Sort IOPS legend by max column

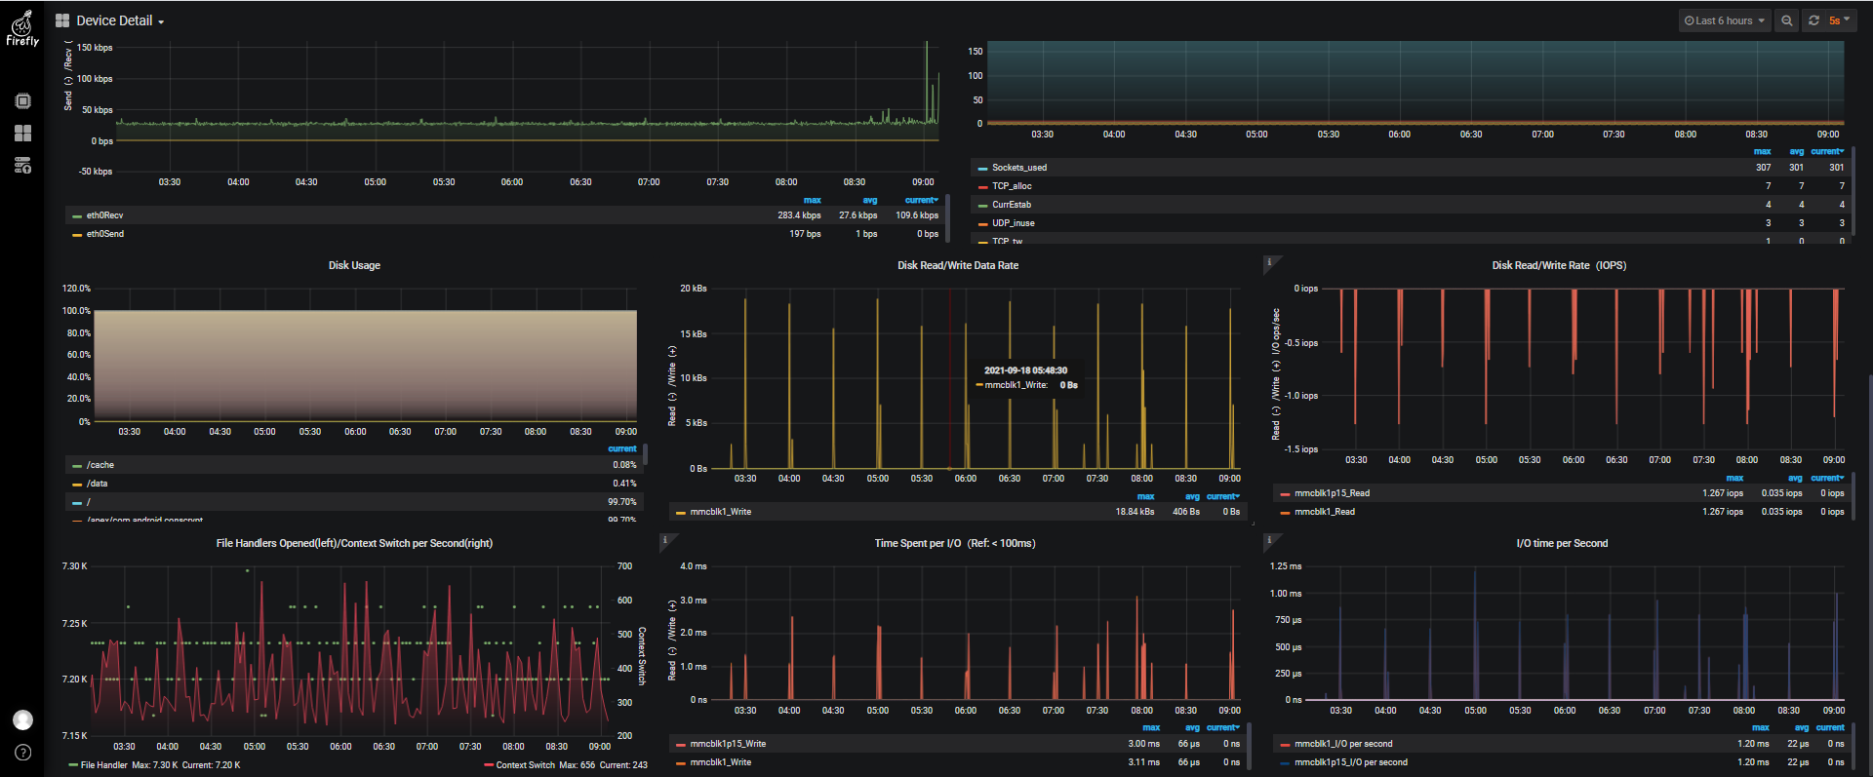coord(1734,478)
